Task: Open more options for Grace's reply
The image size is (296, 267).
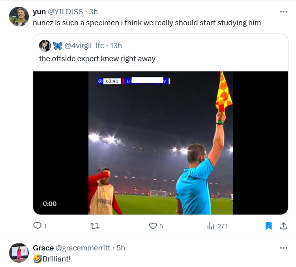Action: click(x=283, y=248)
